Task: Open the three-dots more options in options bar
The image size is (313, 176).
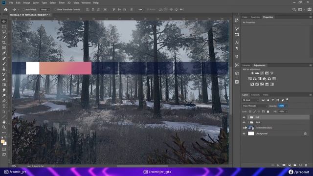Action: (140, 9)
